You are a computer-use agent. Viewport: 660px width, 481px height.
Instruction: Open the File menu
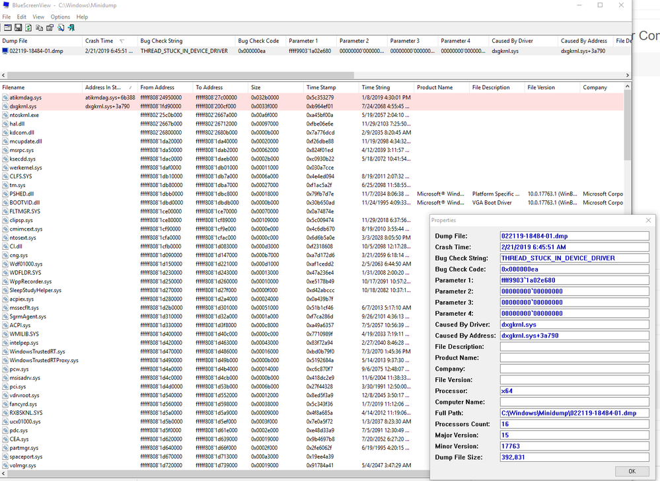pos(7,17)
